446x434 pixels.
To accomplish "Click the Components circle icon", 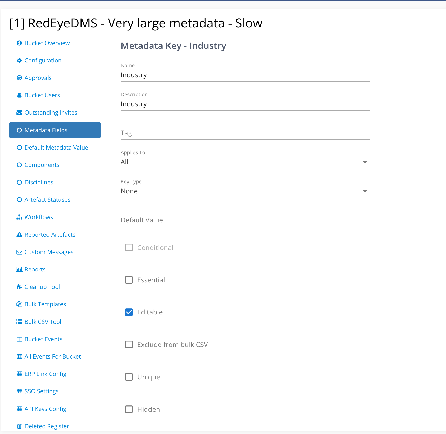I will tap(19, 165).
